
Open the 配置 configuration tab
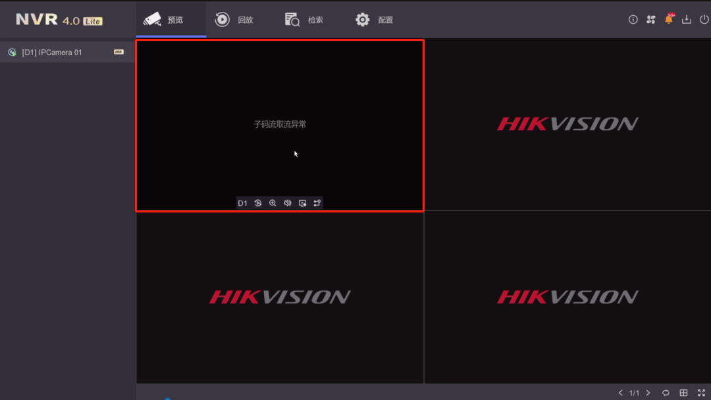pos(374,19)
